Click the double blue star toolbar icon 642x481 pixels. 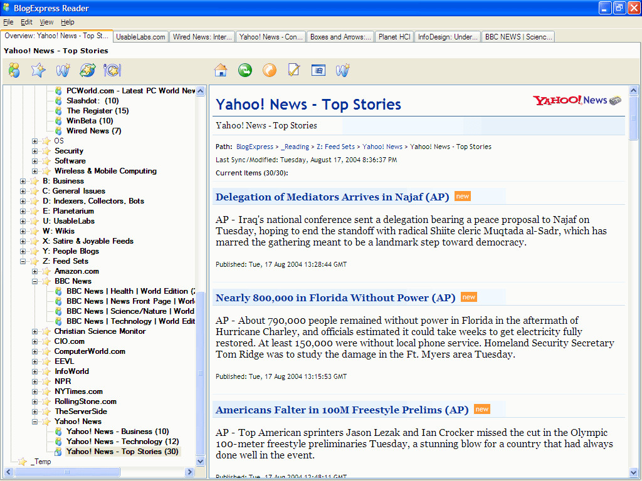point(38,70)
